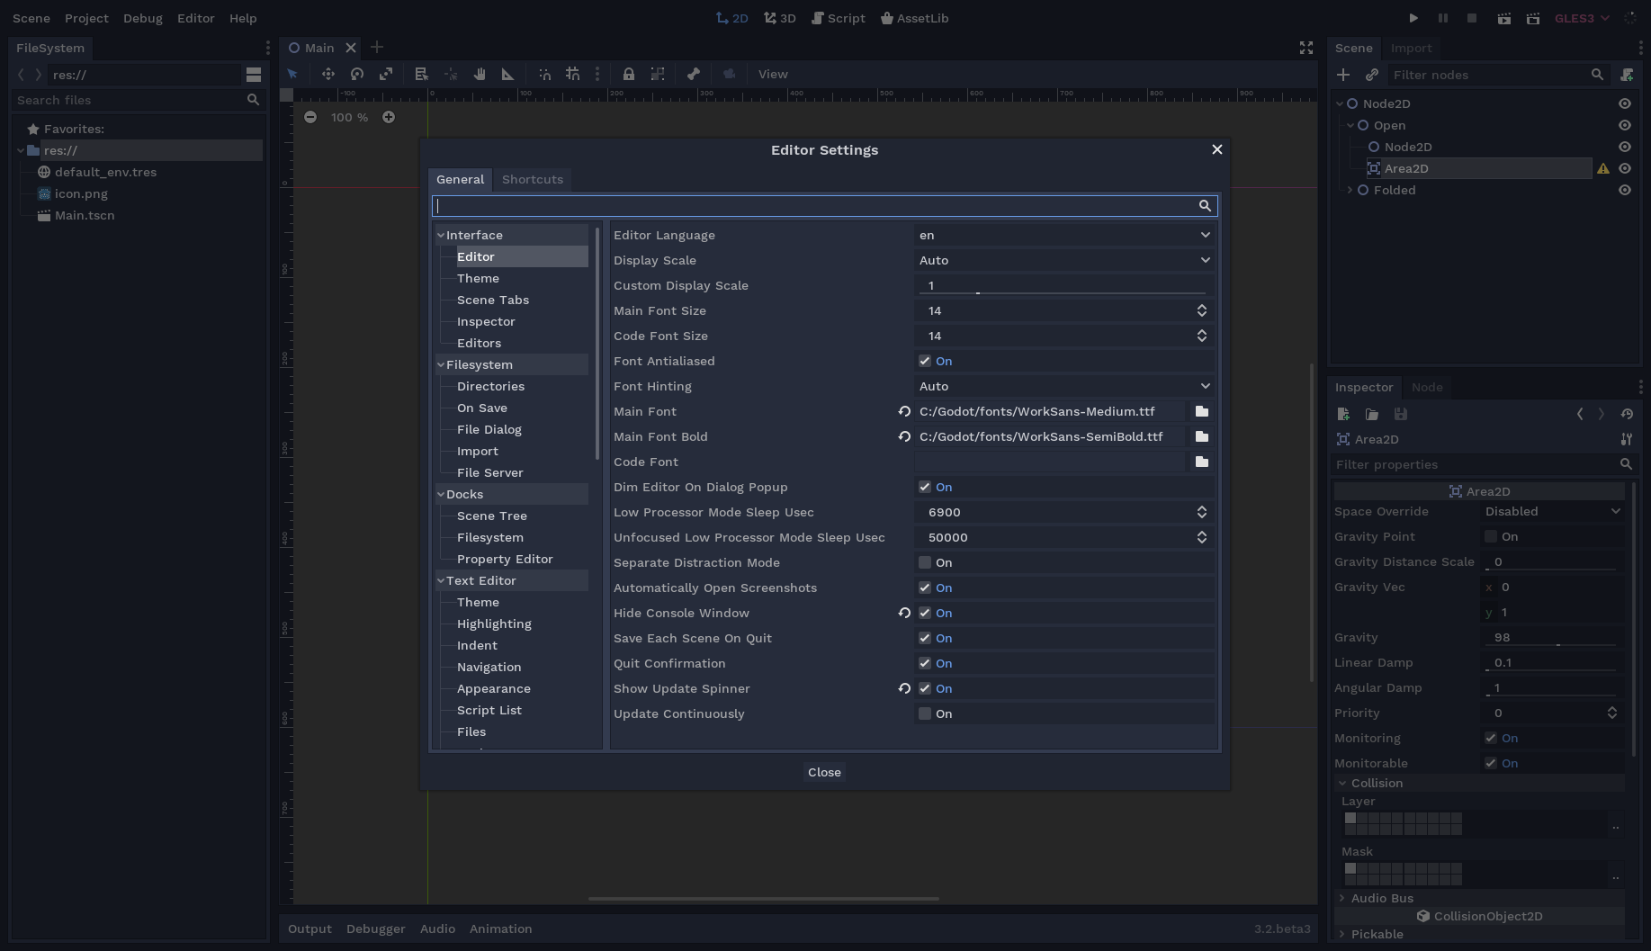Collapse the Interface section in settings

point(441,235)
